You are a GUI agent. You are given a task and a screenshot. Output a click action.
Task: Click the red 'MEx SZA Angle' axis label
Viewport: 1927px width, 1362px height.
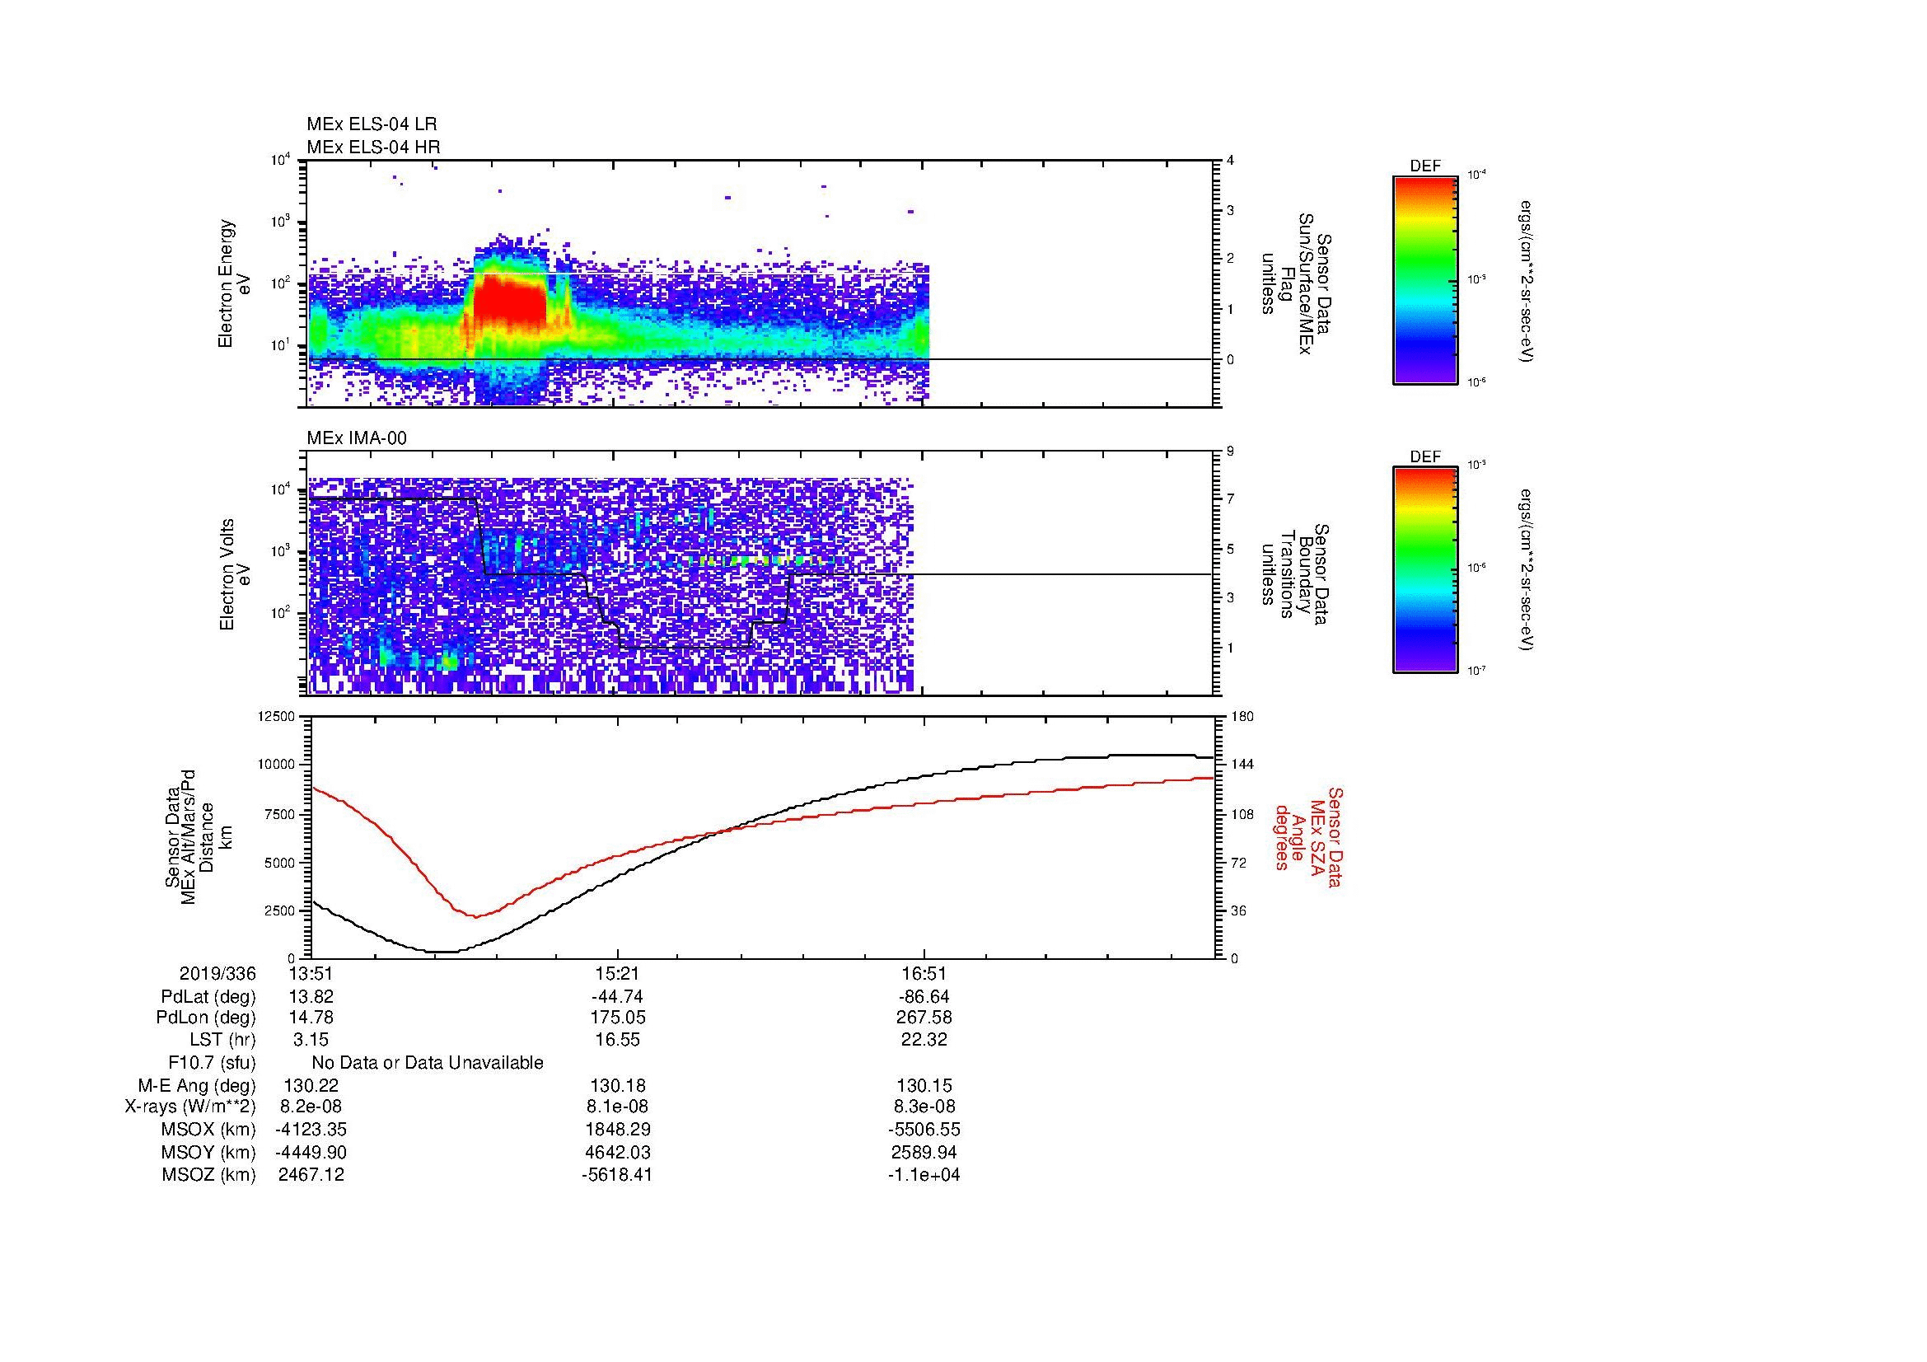pyautogui.click(x=1307, y=836)
